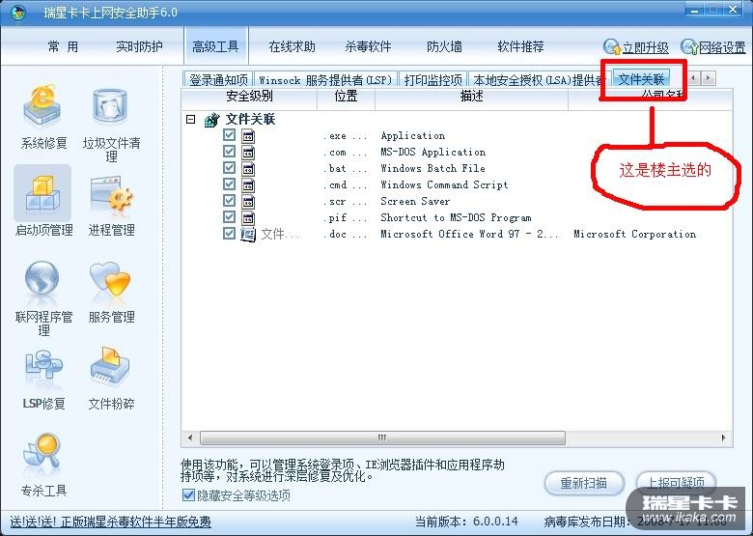Click the 网络设置 network settings icon
Image resolution: width=753 pixels, height=536 pixels.
[x=689, y=47]
